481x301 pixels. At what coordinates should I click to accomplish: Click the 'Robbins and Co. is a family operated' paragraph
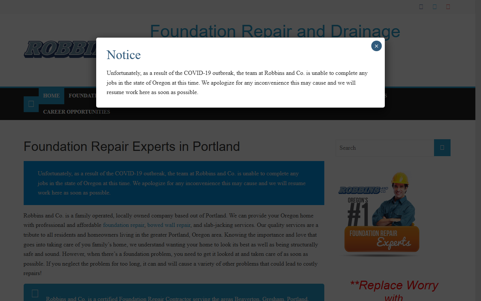click(x=171, y=244)
